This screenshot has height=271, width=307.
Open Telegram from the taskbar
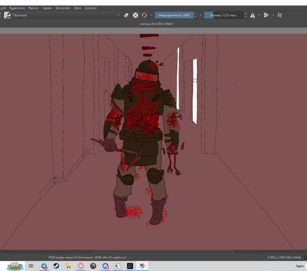(44, 266)
